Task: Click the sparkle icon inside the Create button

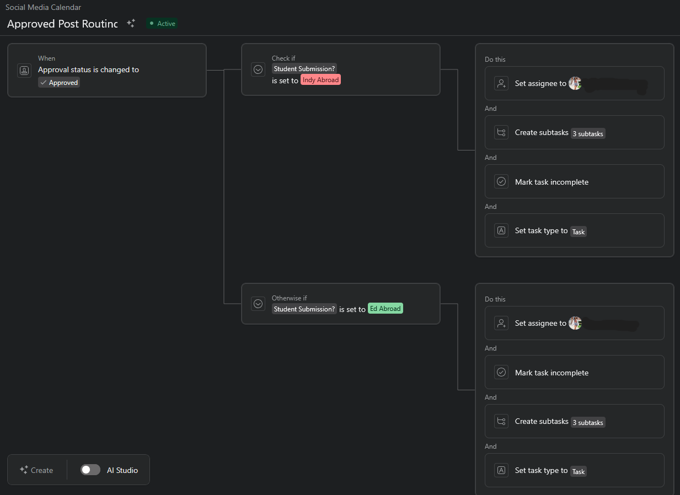Action: [24, 470]
